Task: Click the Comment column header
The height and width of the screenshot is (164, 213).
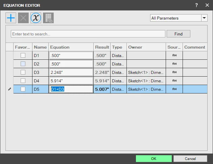Action: click(x=195, y=47)
